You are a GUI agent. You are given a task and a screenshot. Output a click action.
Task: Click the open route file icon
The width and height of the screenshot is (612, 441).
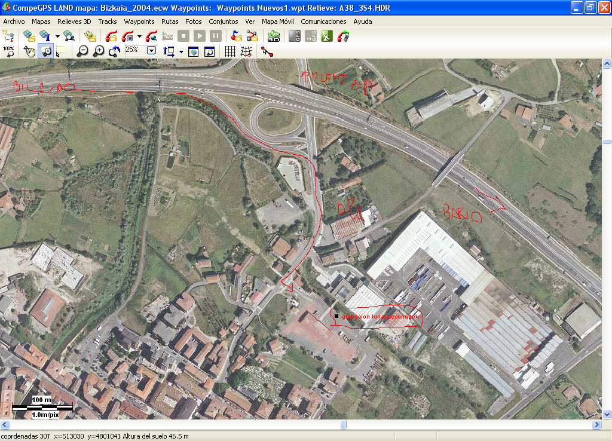pyautogui.click(x=253, y=36)
